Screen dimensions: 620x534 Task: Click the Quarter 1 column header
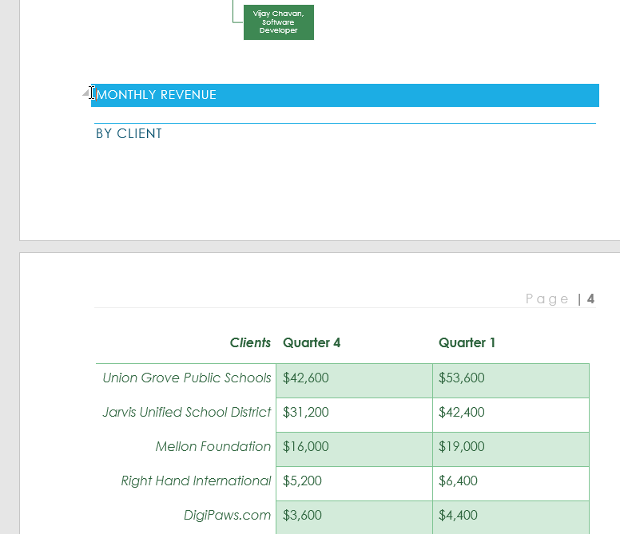[467, 343]
